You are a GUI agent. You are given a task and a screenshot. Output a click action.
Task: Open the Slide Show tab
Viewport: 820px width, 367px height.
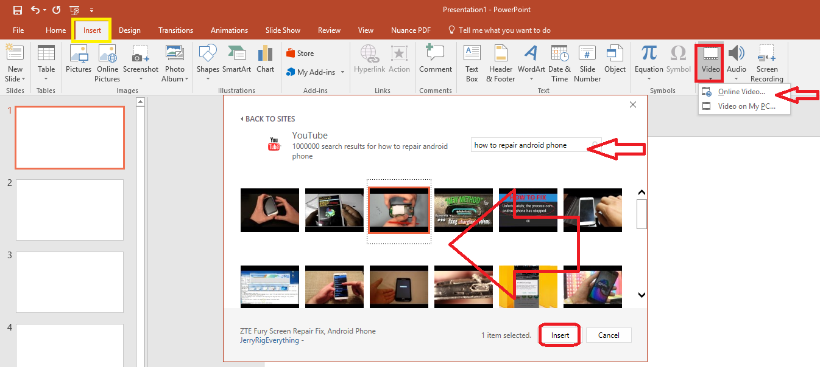[x=283, y=30]
